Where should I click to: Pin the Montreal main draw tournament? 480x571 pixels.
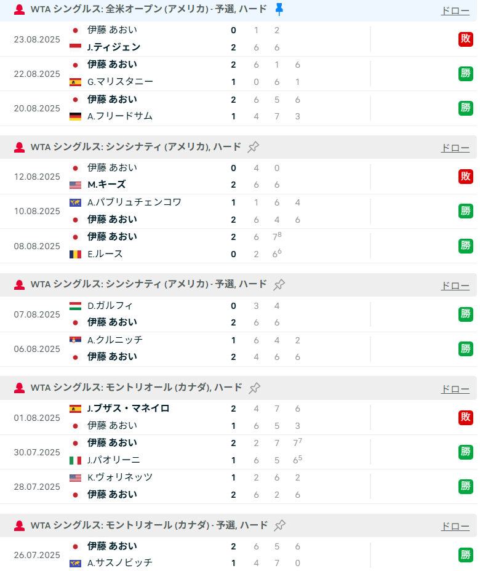(x=255, y=388)
